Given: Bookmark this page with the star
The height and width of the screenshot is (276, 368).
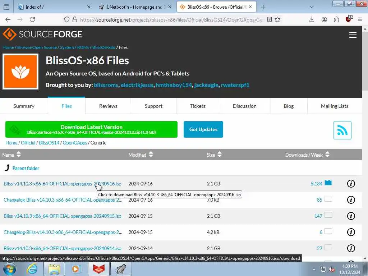Looking at the screenshot, I should (277, 19).
